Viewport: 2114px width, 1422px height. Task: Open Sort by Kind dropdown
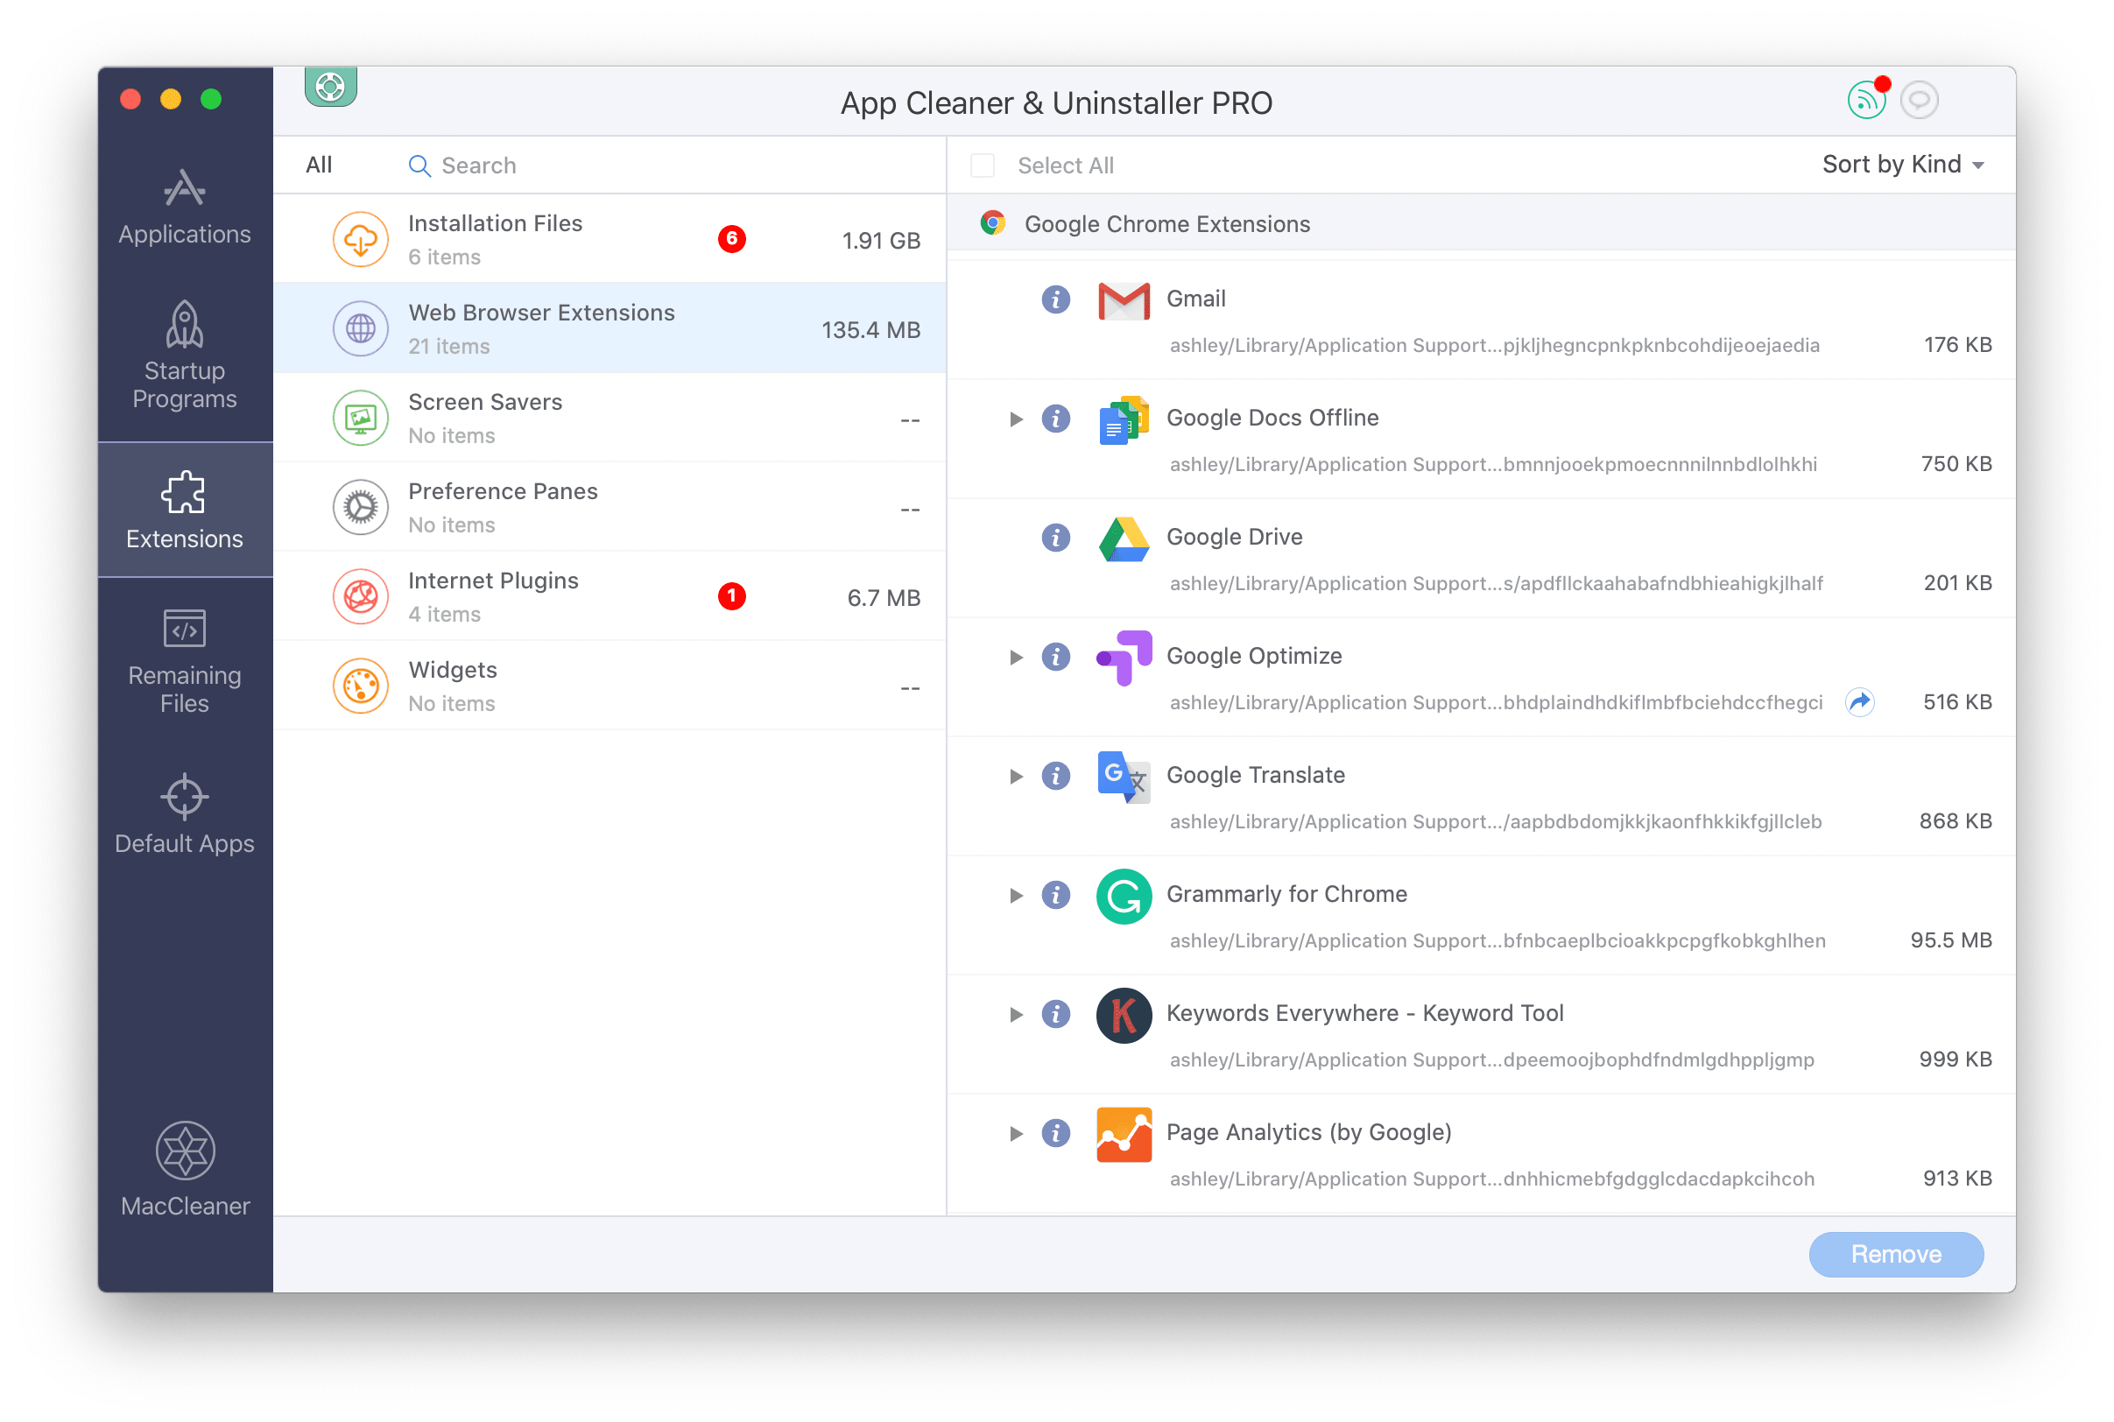click(x=1899, y=164)
